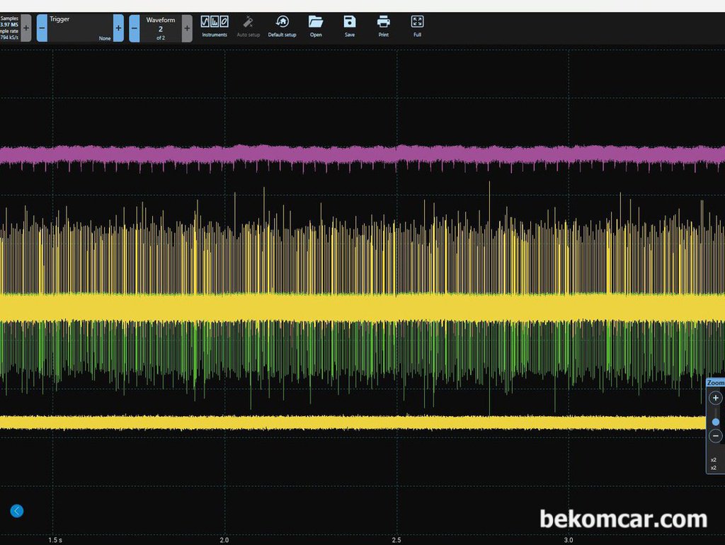Image resolution: width=725 pixels, height=545 pixels.
Task: Click the Trigger plus button
Action: [118, 28]
